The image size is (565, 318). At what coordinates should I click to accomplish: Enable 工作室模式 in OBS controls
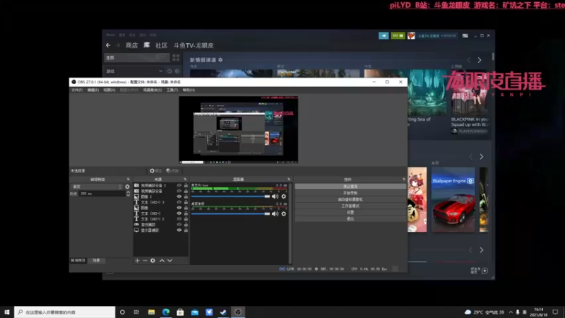[x=350, y=206]
